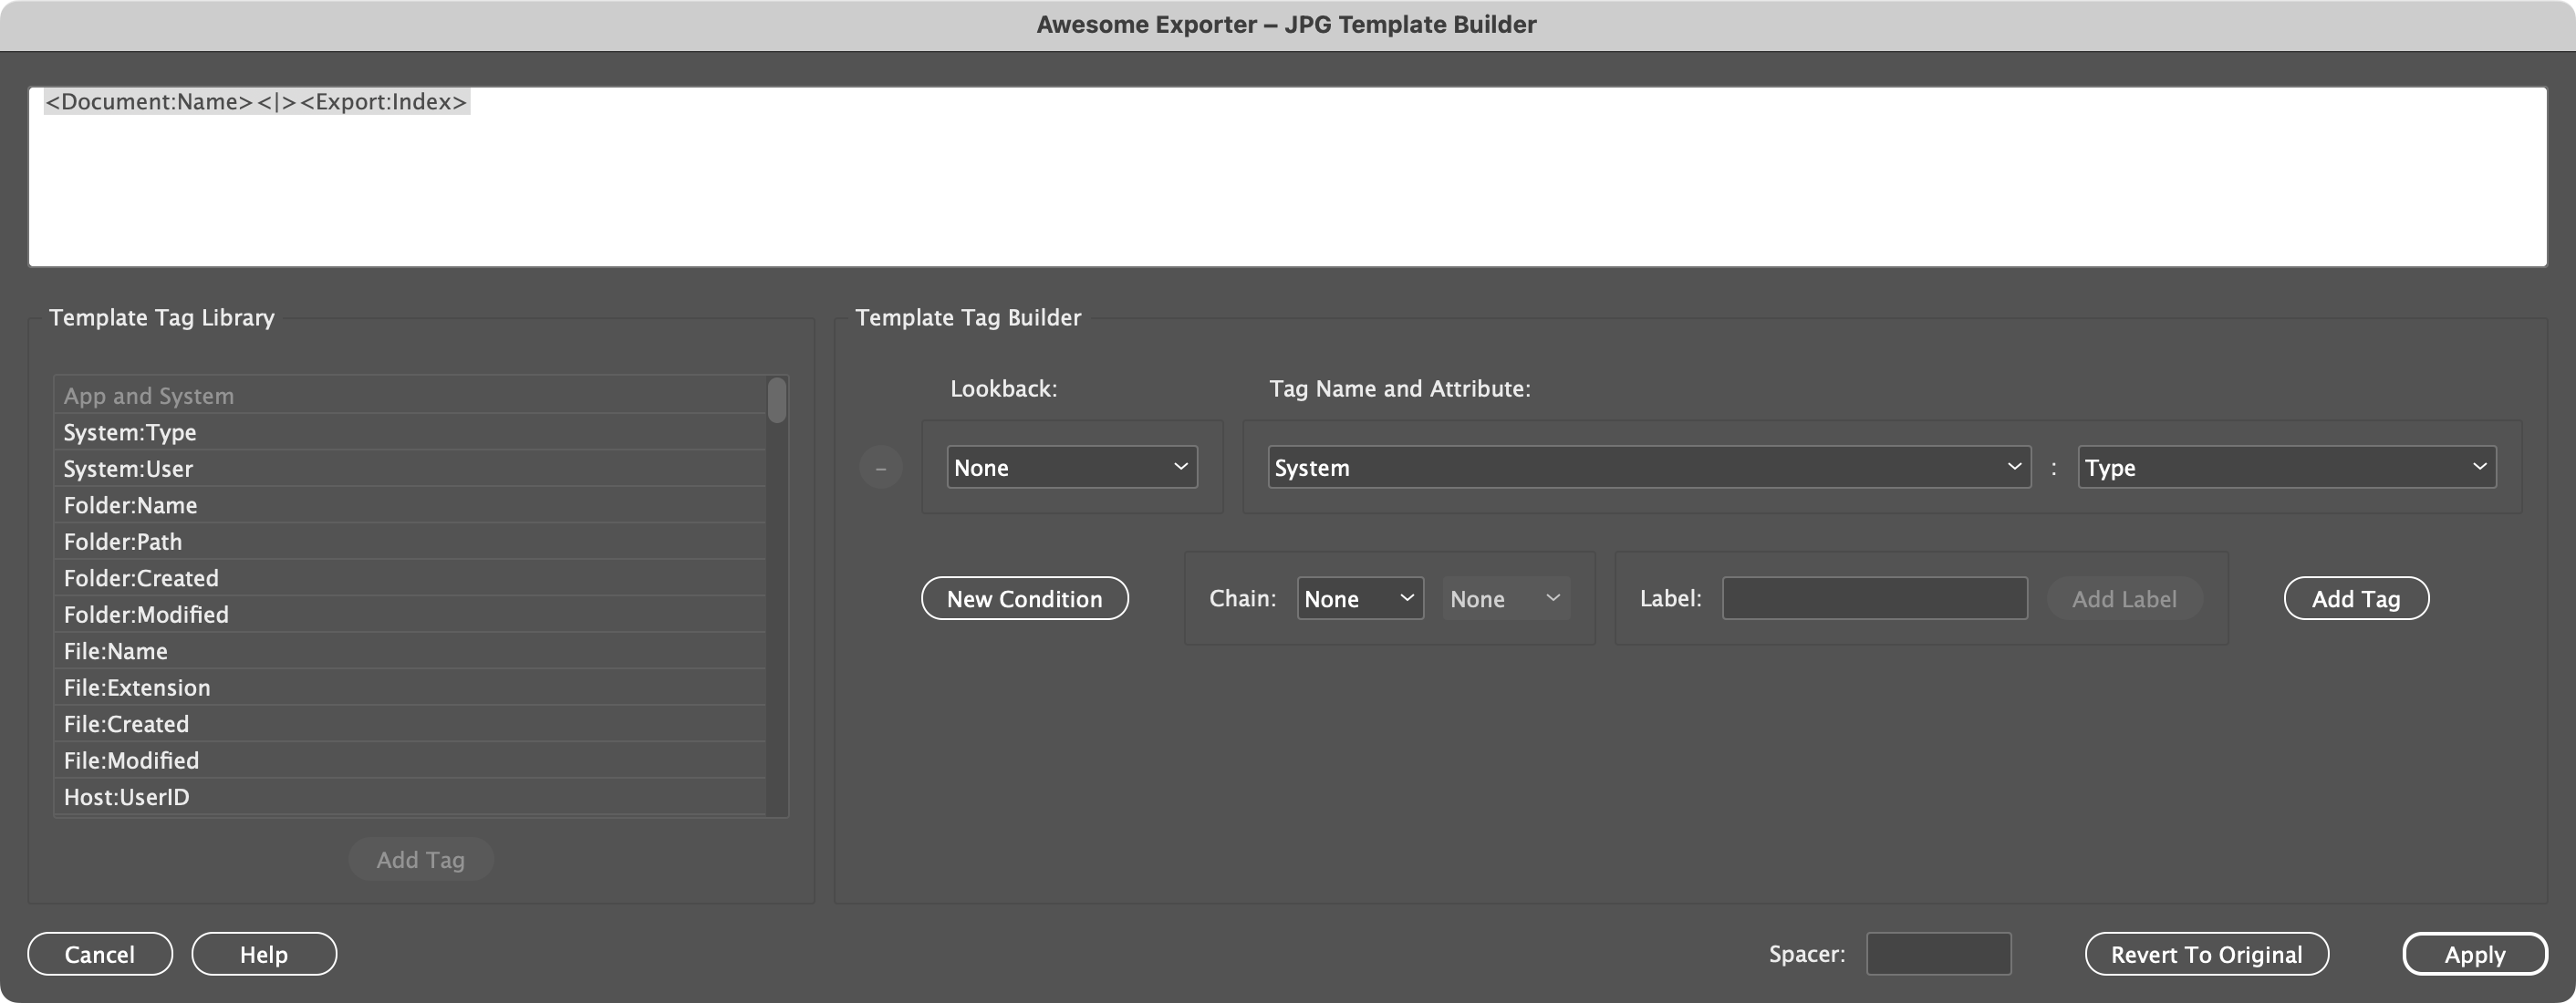The image size is (2576, 1003).
Task: Select the App and System header row
Action: coord(409,395)
